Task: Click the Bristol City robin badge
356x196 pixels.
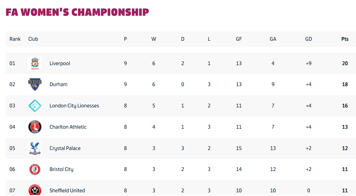Action: click(35, 169)
